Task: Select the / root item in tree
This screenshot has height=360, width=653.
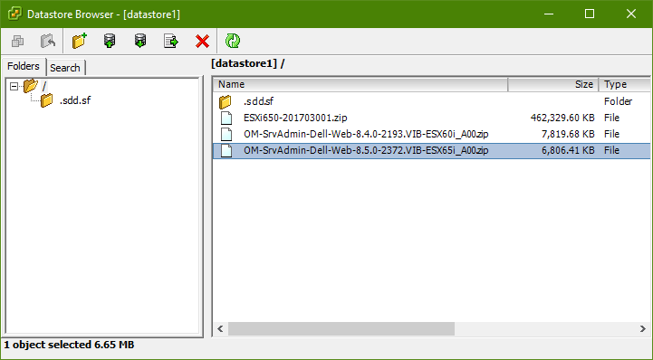Action: (43, 87)
